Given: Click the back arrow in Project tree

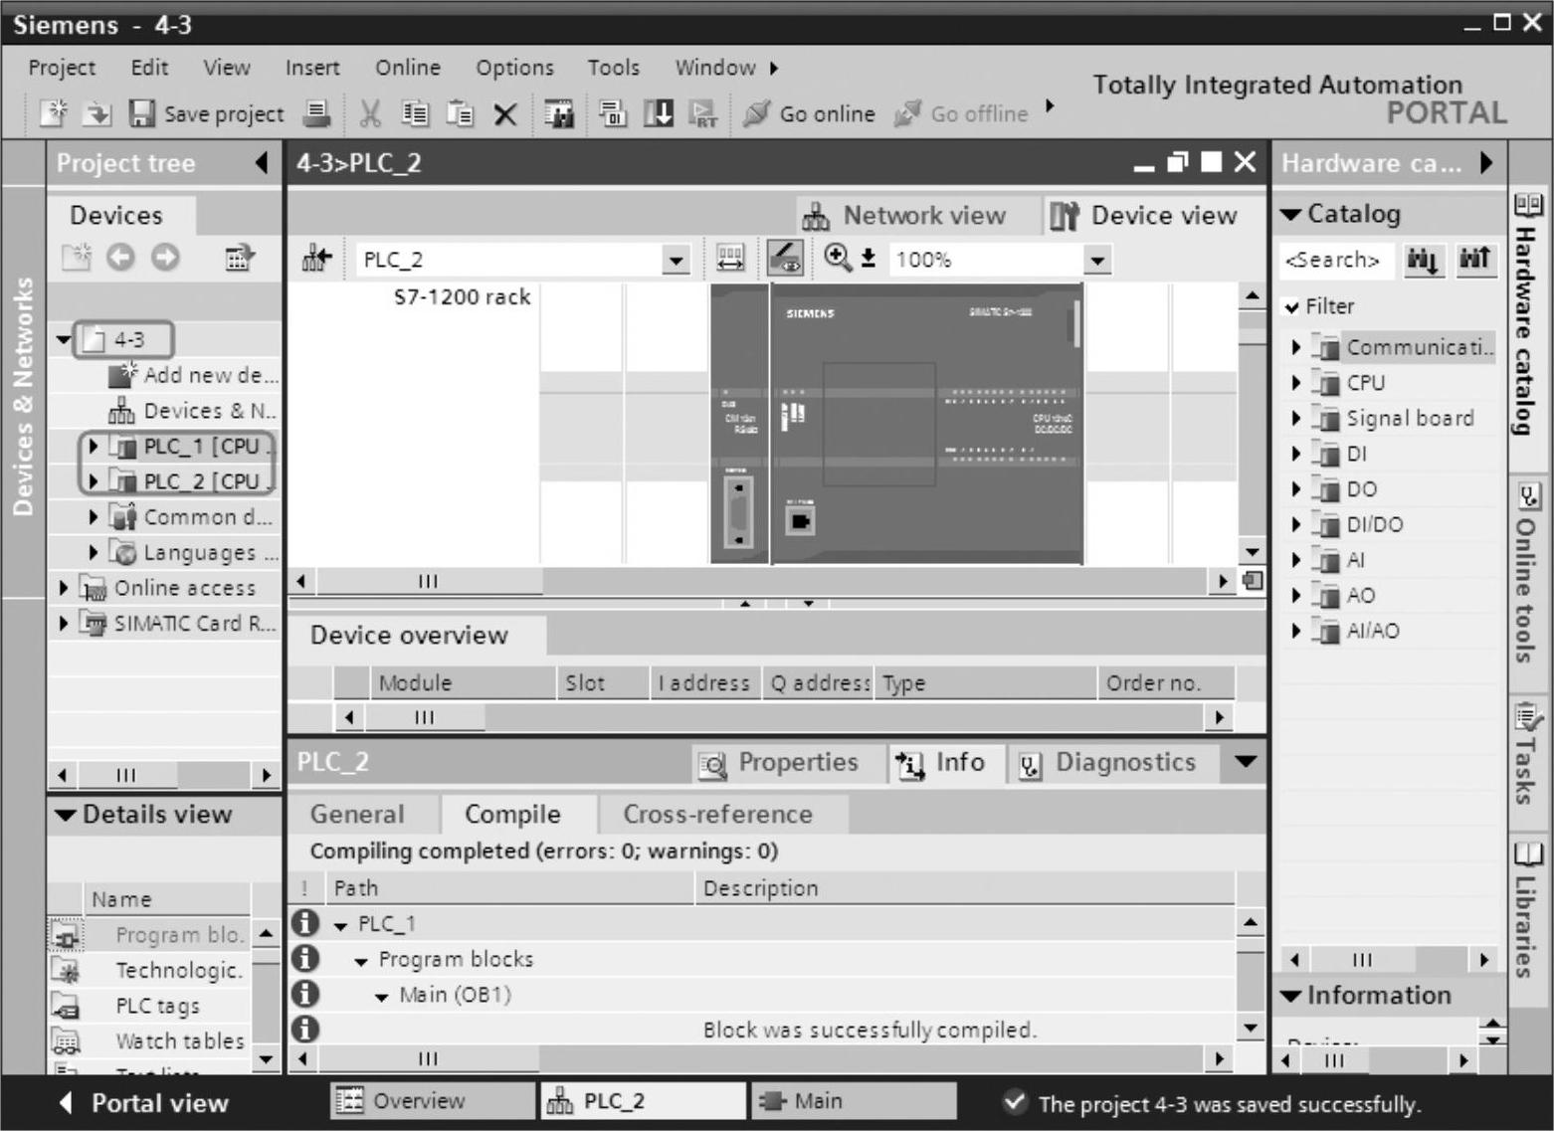Looking at the screenshot, I should click(x=120, y=258).
